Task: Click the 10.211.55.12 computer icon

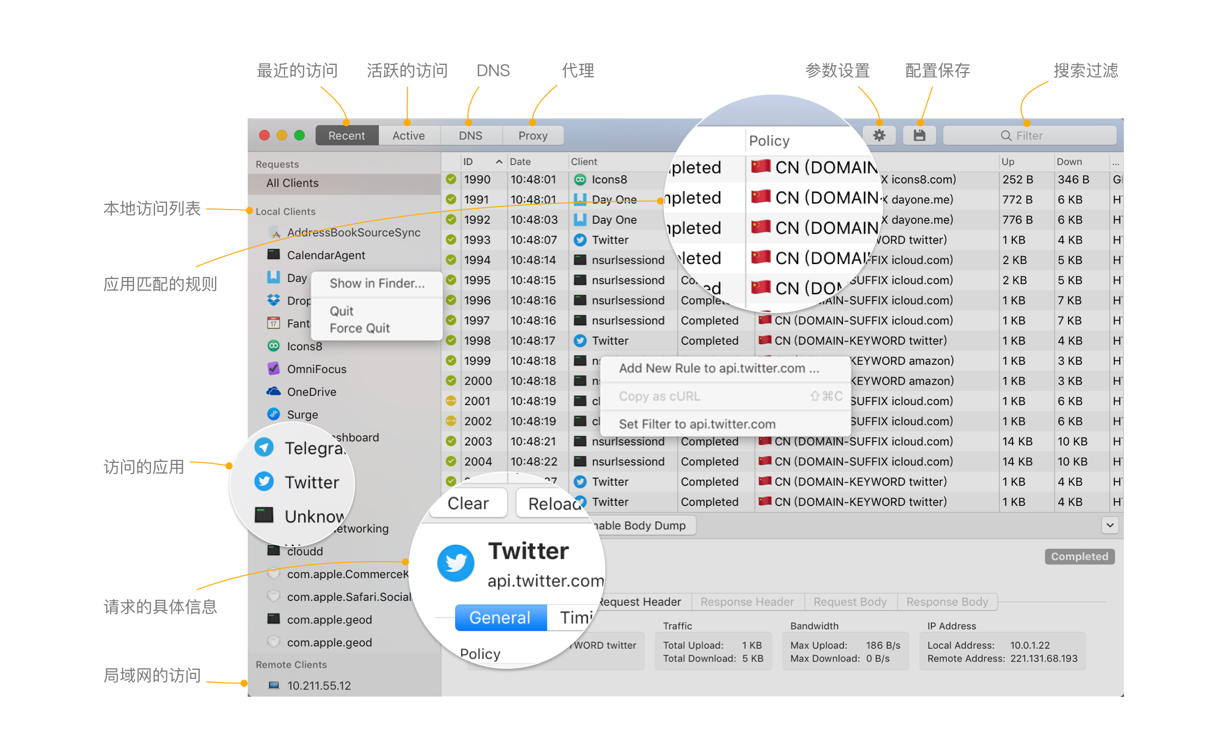Action: [x=274, y=685]
